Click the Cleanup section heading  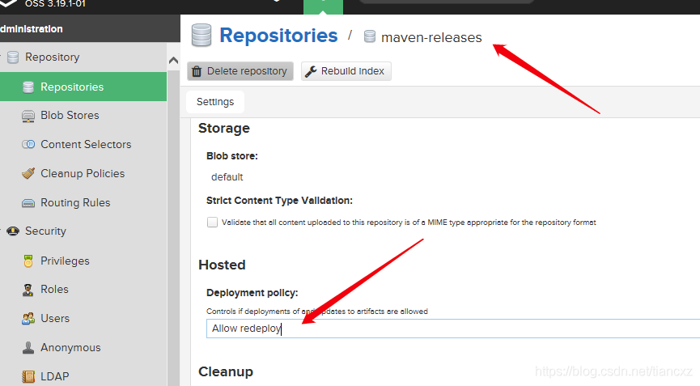(226, 371)
